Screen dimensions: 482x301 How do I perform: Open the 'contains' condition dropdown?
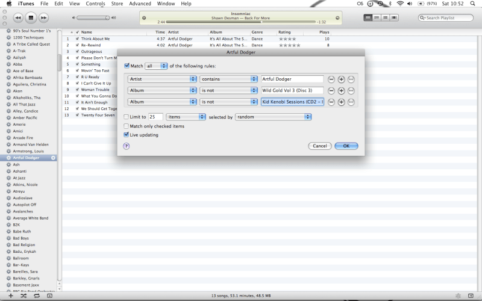coord(229,79)
